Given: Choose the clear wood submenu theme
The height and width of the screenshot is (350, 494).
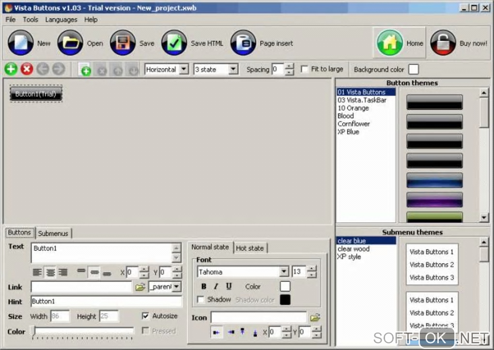Looking at the screenshot, I should [354, 249].
